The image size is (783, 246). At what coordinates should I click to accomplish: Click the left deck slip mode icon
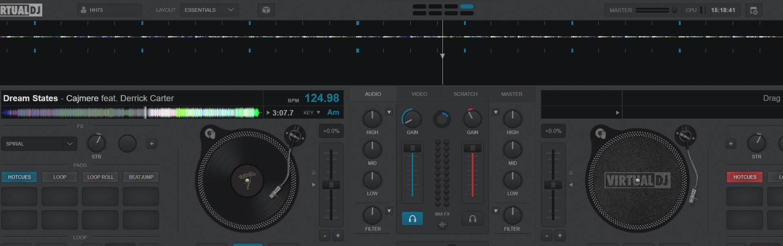(x=210, y=133)
